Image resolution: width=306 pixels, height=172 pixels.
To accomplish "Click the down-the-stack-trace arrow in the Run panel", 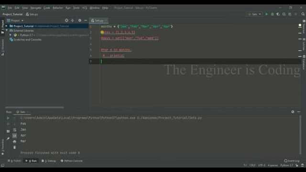I will 14,124.
